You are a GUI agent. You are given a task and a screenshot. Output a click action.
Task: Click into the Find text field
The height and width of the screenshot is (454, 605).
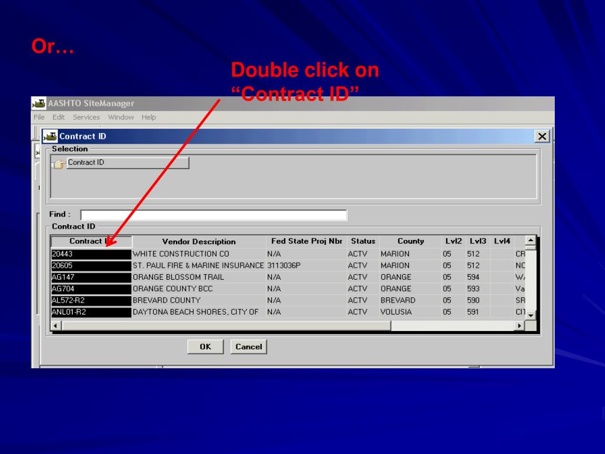pos(214,215)
